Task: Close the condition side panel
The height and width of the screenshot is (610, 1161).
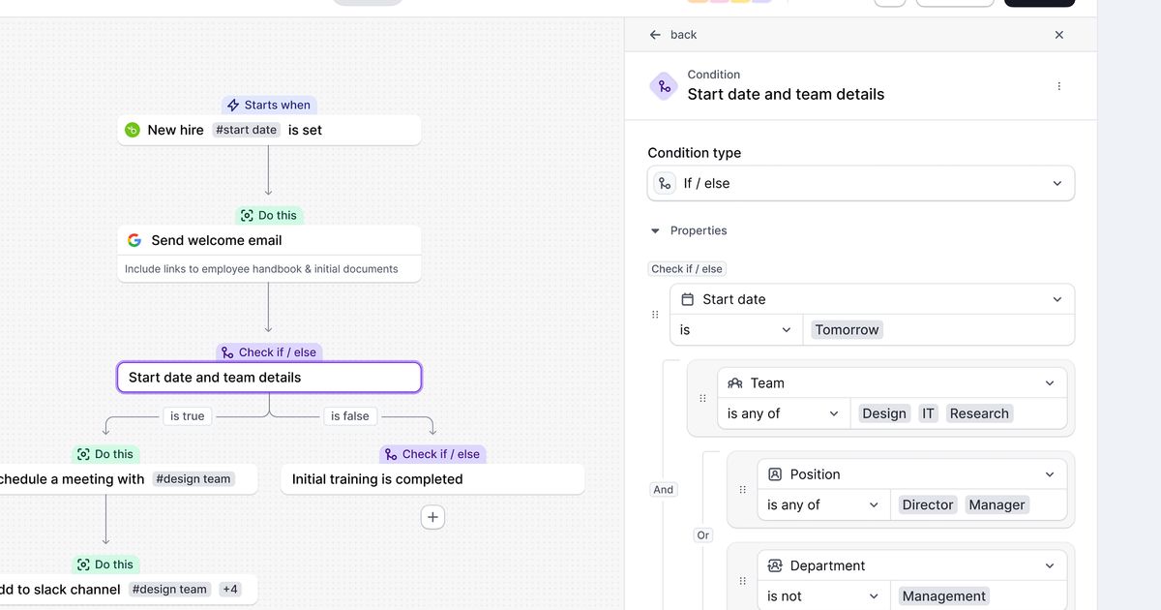Action: click(1058, 35)
